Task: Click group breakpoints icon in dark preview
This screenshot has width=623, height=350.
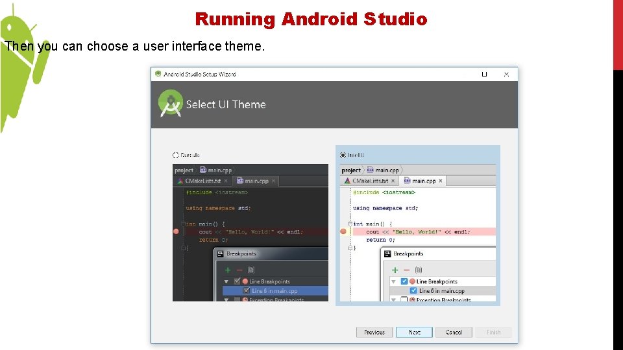Action: coord(251,270)
